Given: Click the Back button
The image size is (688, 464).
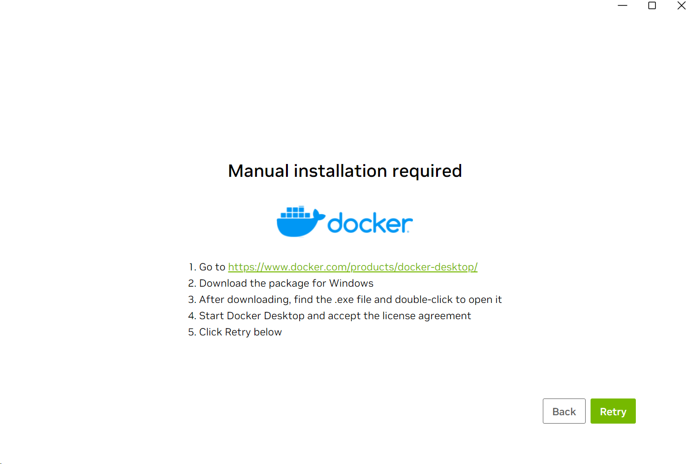Looking at the screenshot, I should [564, 411].
